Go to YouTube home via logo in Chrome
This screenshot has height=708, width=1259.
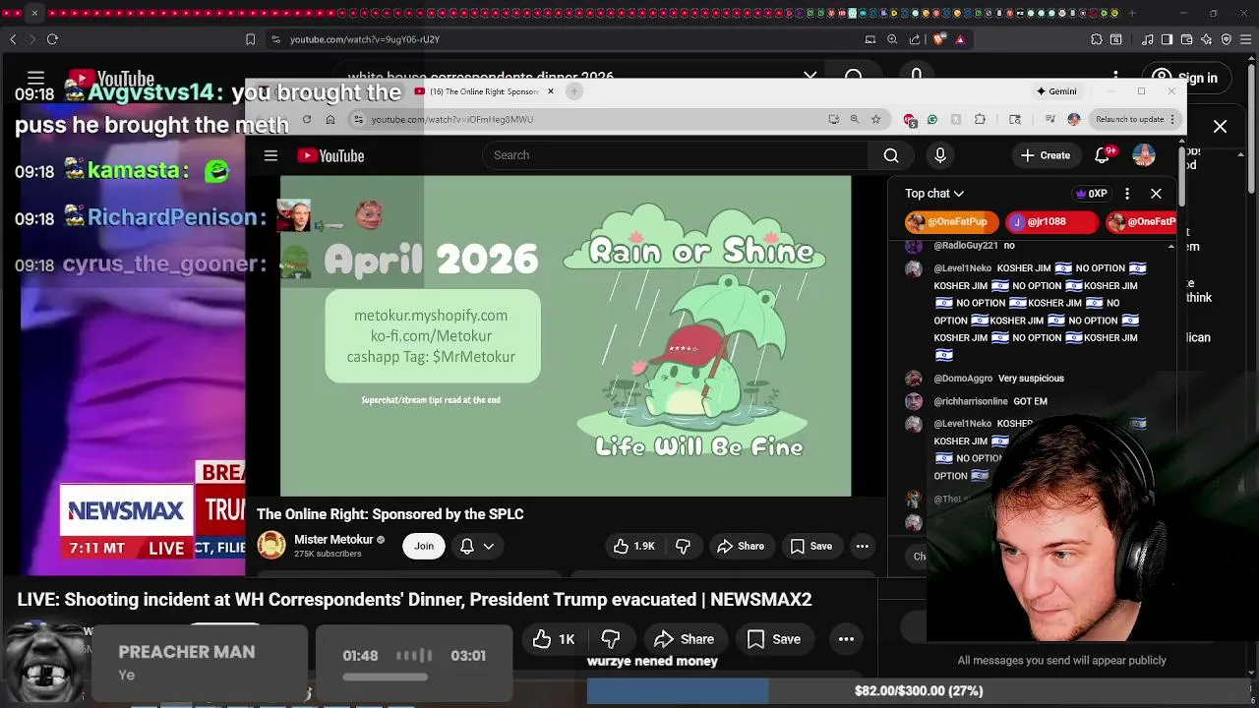[x=330, y=155]
